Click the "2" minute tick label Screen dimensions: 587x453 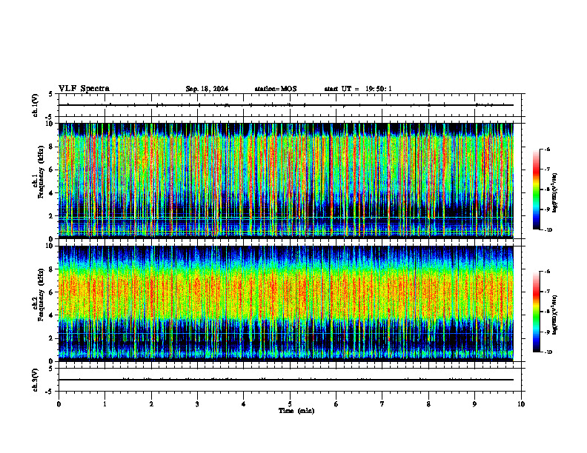tap(151, 404)
